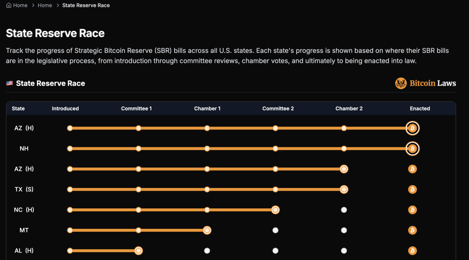Click the home icon in breadcrumb
469x260 pixels.
tap(9, 5)
